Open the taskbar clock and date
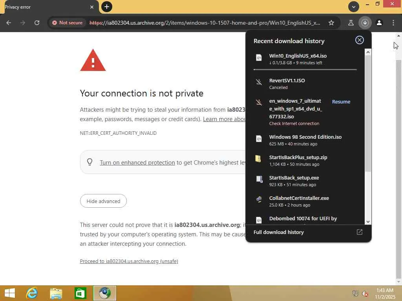 click(385, 294)
